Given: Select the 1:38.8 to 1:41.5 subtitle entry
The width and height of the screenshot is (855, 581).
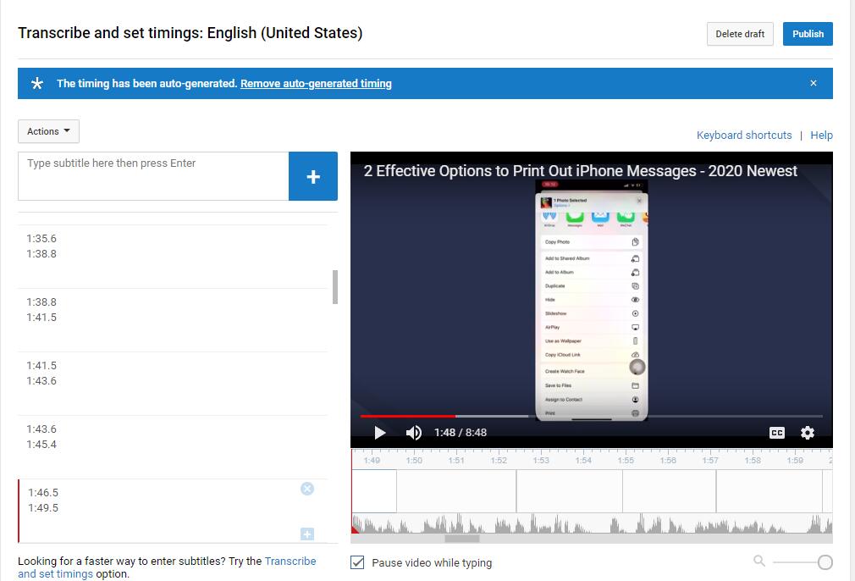Looking at the screenshot, I should point(173,320).
